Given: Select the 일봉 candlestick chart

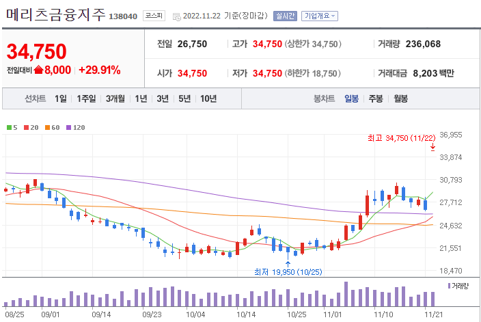Looking at the screenshot, I should pyautogui.click(x=352, y=98).
